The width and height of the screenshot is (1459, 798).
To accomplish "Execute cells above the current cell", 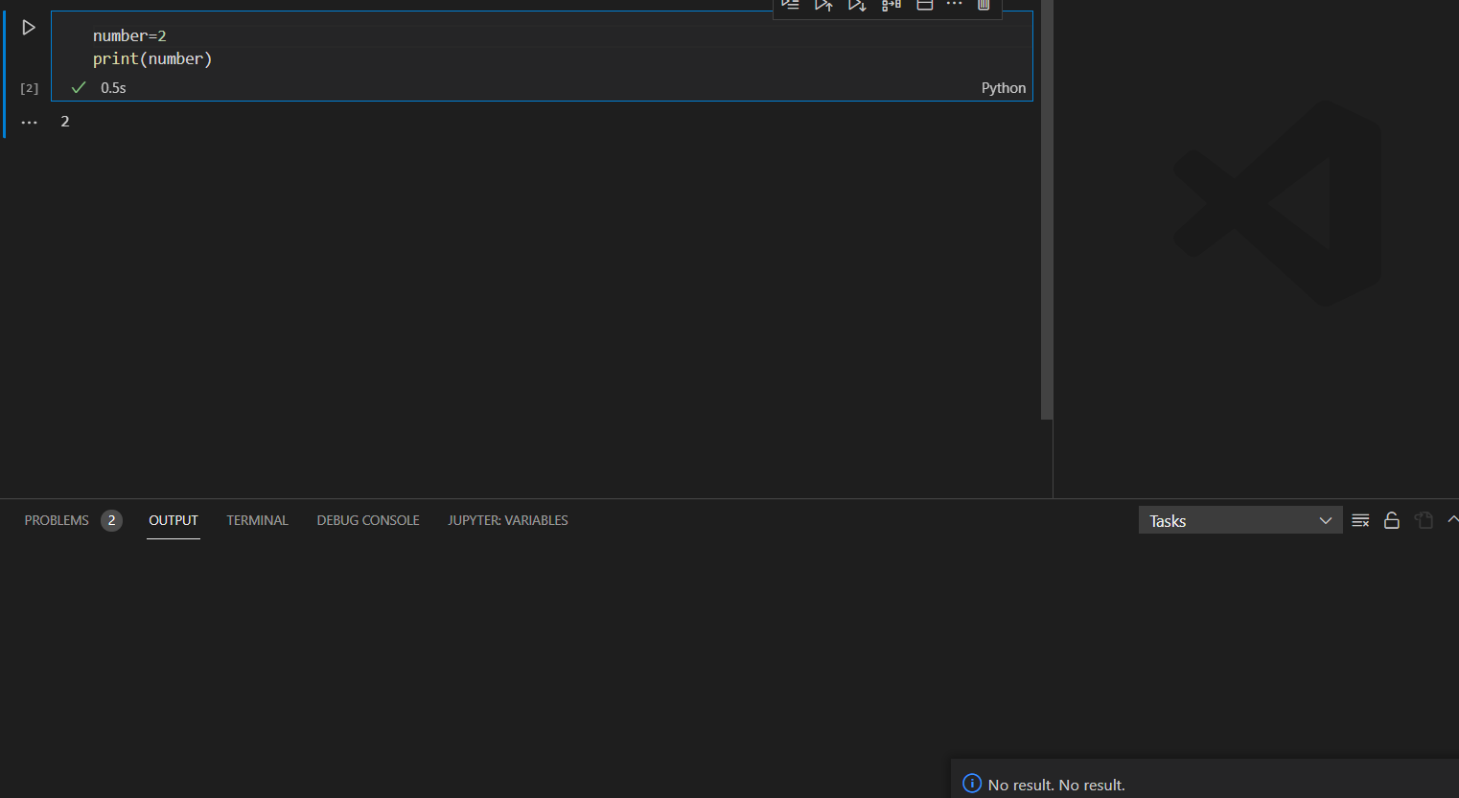I will point(823,5).
